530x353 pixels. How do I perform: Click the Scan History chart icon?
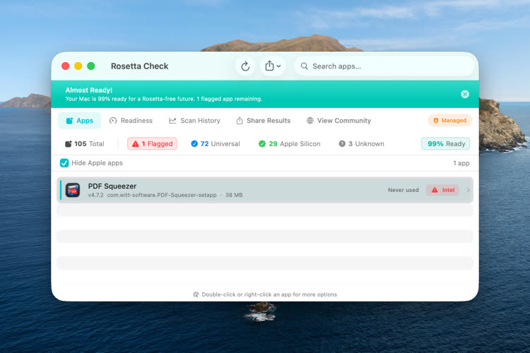pyautogui.click(x=172, y=121)
